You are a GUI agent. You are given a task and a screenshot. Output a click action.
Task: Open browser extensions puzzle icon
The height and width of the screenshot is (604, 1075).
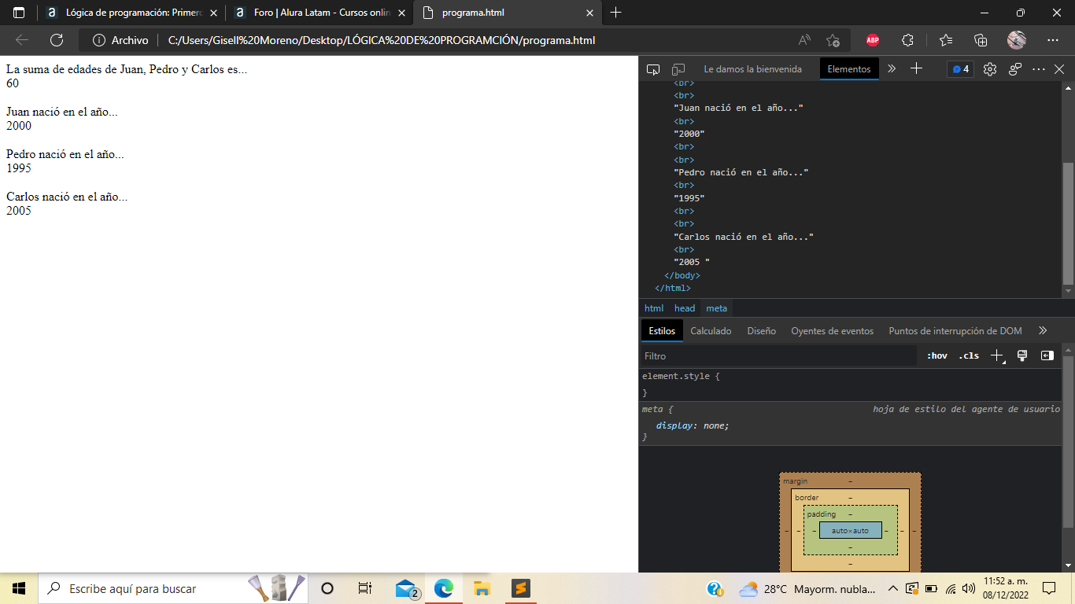click(907, 40)
